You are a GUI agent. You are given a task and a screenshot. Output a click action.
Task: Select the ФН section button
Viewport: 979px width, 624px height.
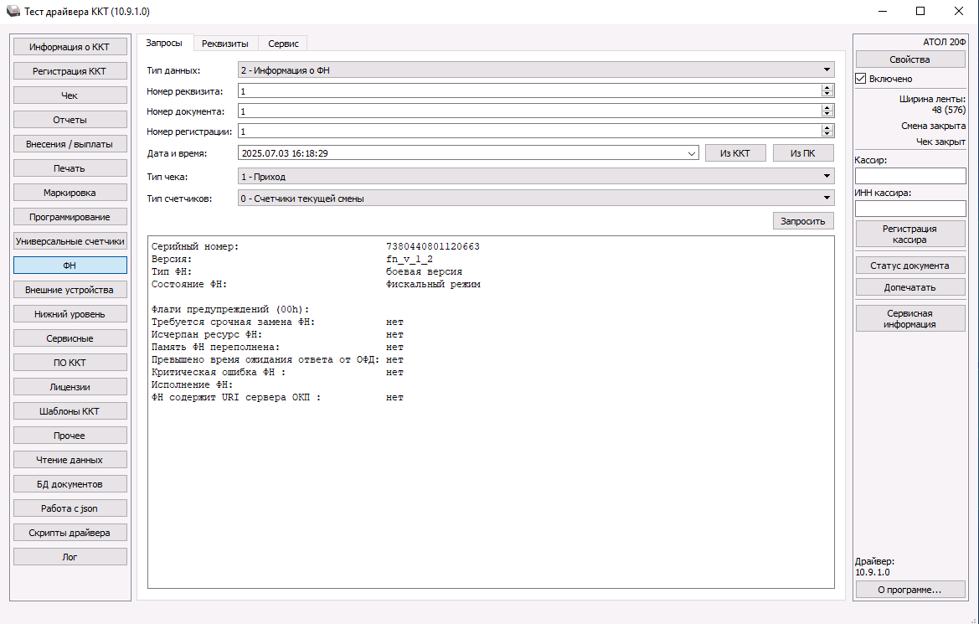70,266
